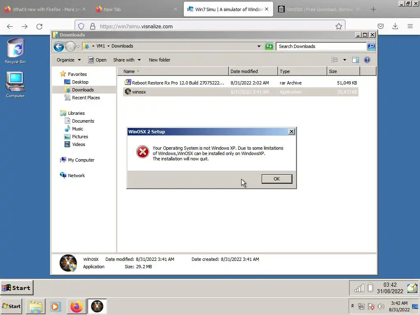Open the Share with menu

[x=127, y=60]
